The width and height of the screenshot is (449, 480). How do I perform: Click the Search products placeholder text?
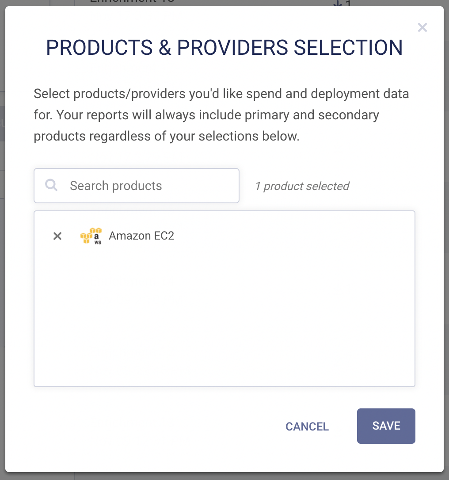pos(116,186)
